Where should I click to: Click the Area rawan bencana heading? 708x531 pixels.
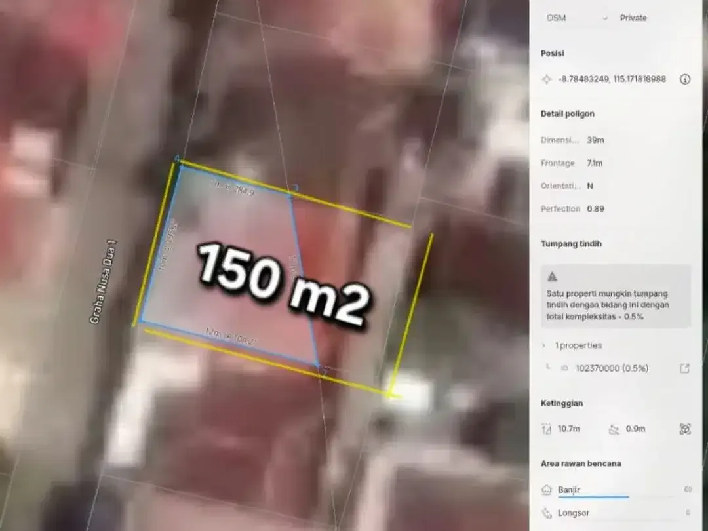click(x=581, y=463)
